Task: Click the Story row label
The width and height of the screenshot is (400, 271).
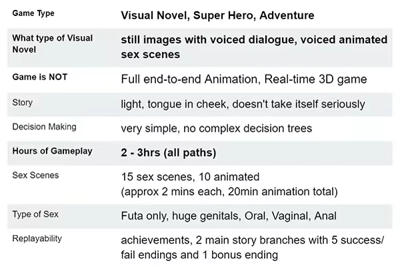Action: 23,103
